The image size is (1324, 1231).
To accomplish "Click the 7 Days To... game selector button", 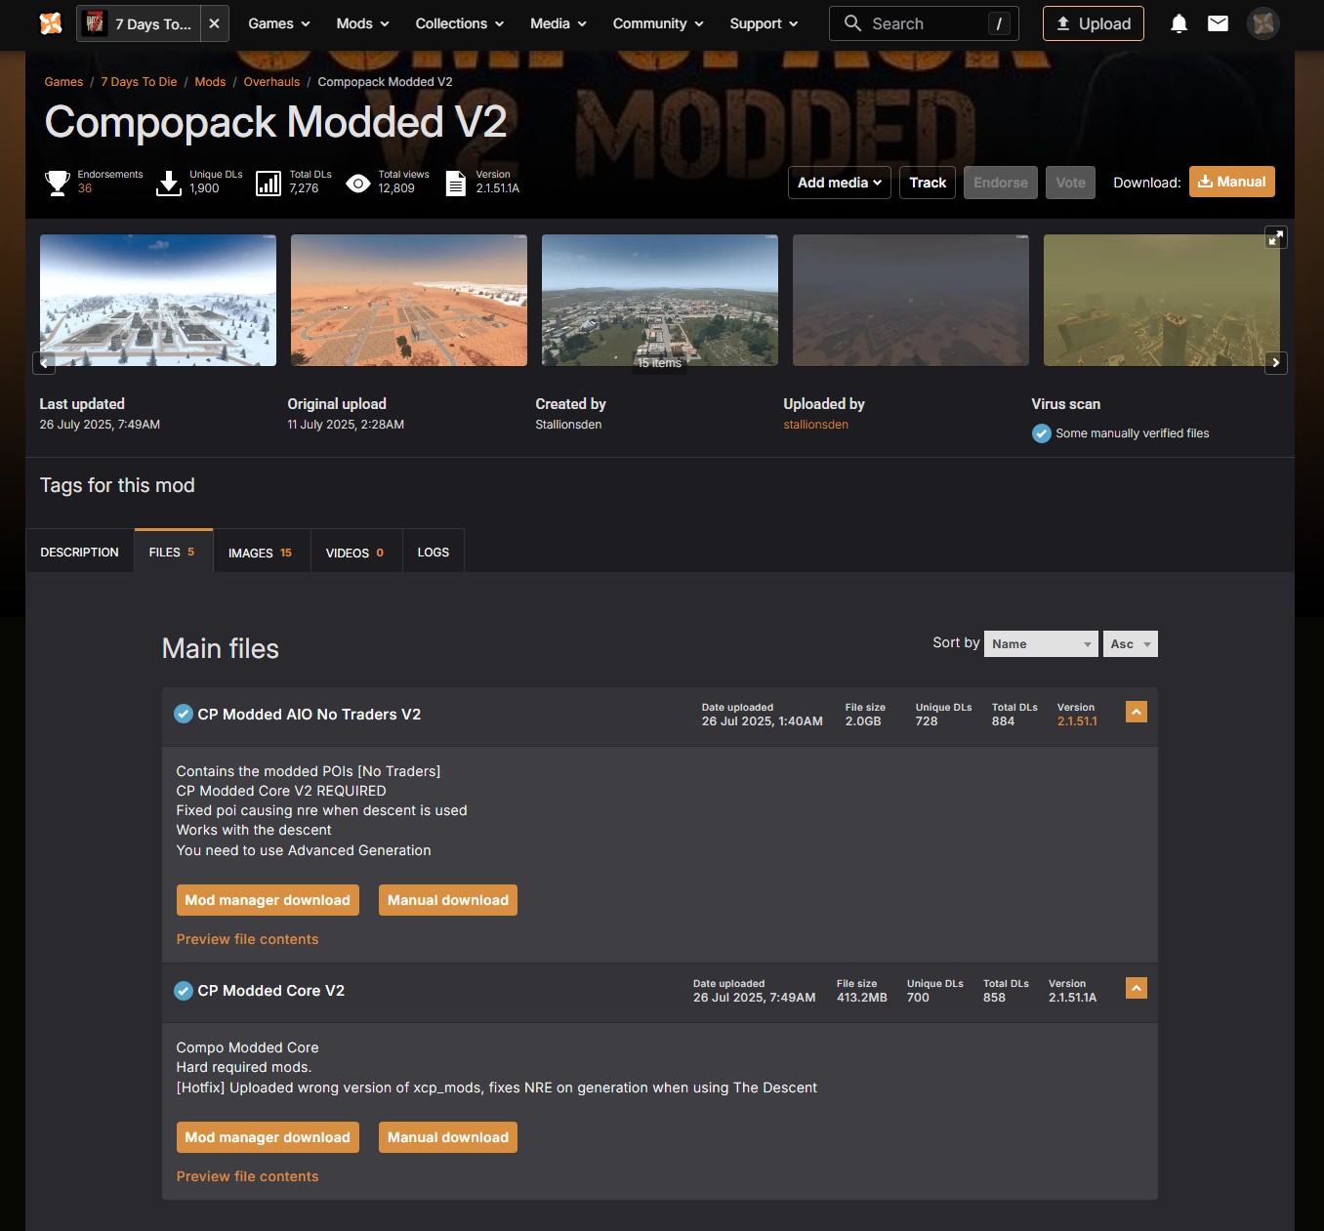I will coord(139,23).
